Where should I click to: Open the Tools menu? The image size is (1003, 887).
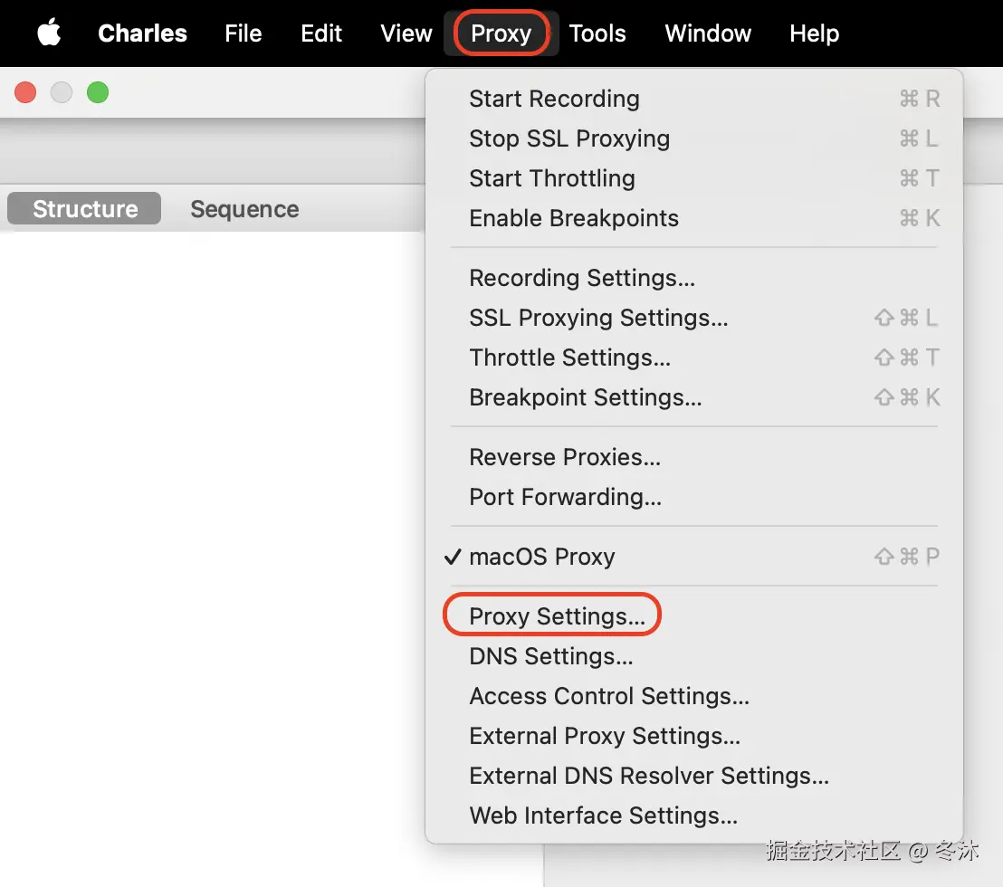coord(597,33)
